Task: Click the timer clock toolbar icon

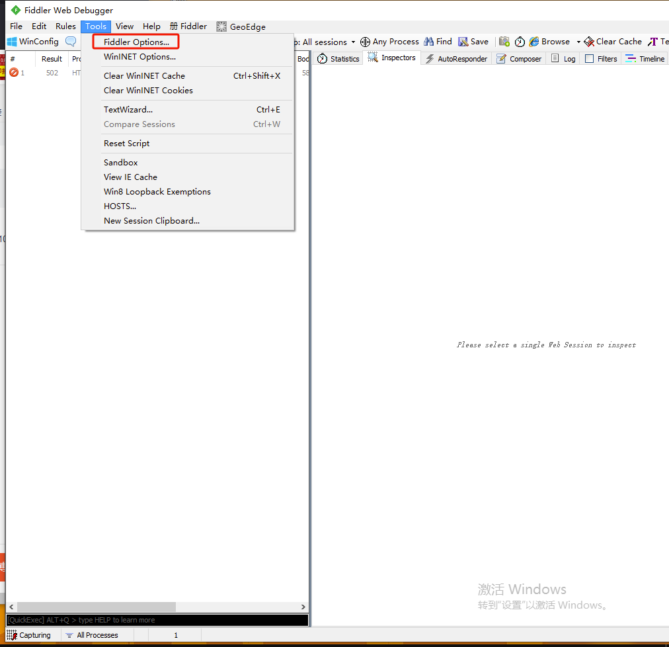Action: 520,42
